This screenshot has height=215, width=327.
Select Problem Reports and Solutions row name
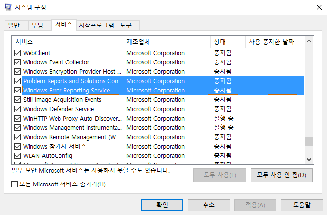click(x=73, y=81)
